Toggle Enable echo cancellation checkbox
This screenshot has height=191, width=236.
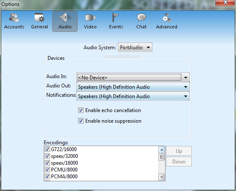click(81, 110)
